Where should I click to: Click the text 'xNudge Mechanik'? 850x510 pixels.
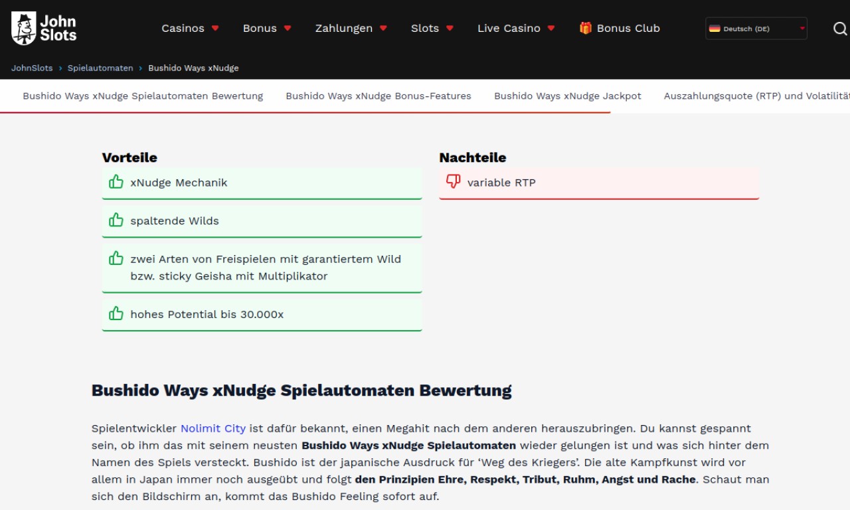179,183
